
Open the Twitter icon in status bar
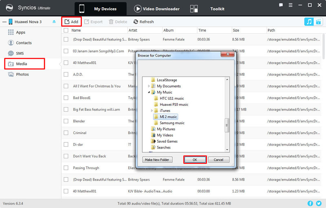point(319,203)
